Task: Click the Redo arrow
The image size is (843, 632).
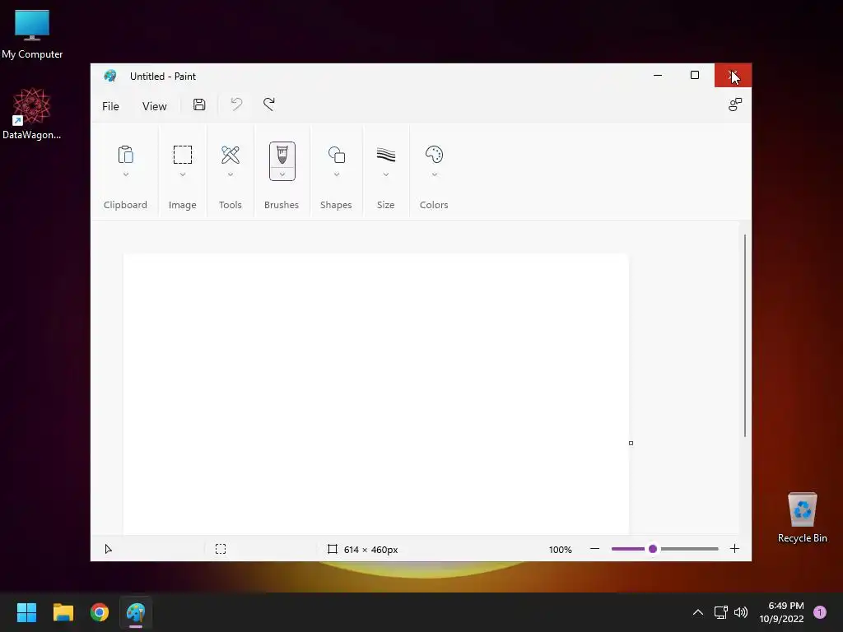Action: click(269, 105)
